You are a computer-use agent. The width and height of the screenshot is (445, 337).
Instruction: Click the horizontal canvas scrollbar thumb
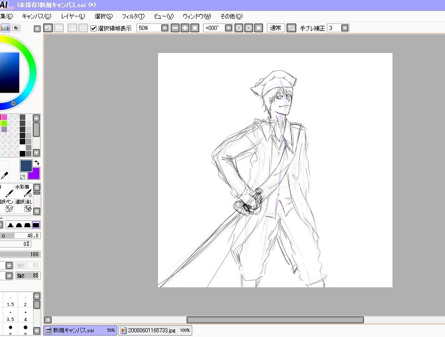(275, 320)
